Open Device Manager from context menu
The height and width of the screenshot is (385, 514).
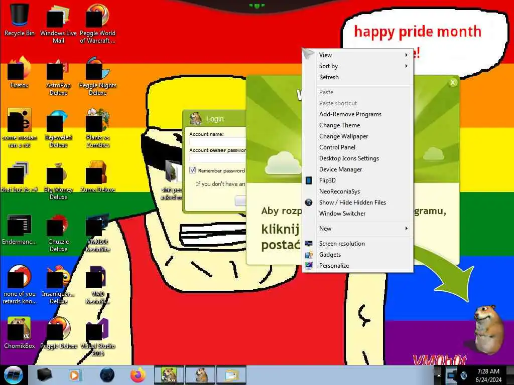(x=357, y=169)
